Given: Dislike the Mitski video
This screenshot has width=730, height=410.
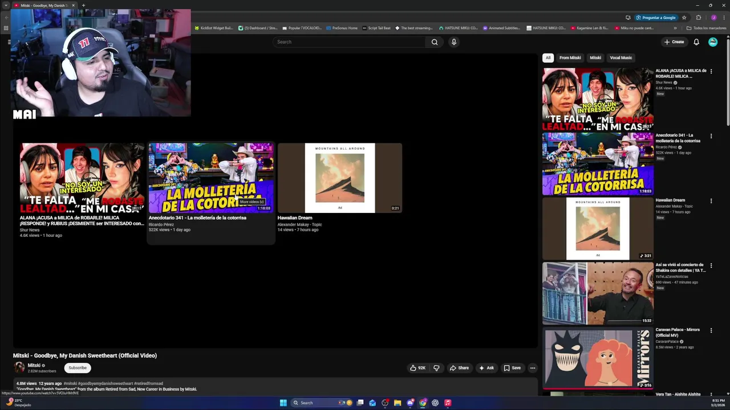Looking at the screenshot, I should tap(436, 368).
